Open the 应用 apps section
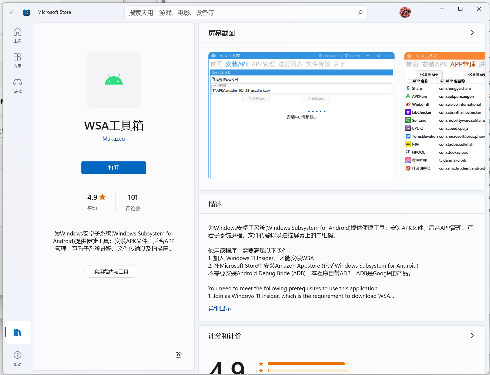This screenshot has height=375, width=490. pos(18,60)
